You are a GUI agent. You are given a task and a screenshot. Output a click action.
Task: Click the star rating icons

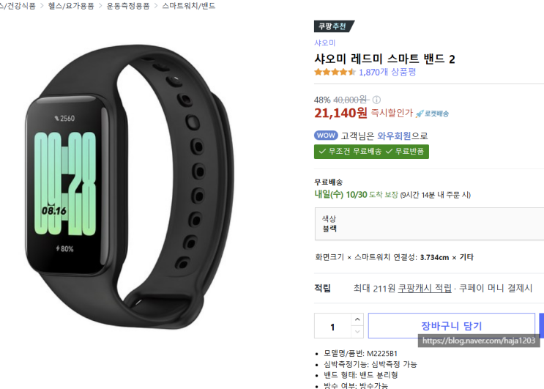coord(335,73)
